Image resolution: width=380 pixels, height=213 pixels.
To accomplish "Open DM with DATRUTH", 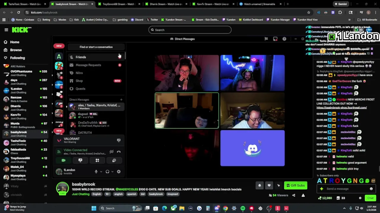I will pos(96,133).
